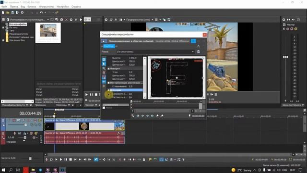Open Event Pan/Crop icon on the video clip
Viewport: 307px width, 173px height.
click(115, 121)
